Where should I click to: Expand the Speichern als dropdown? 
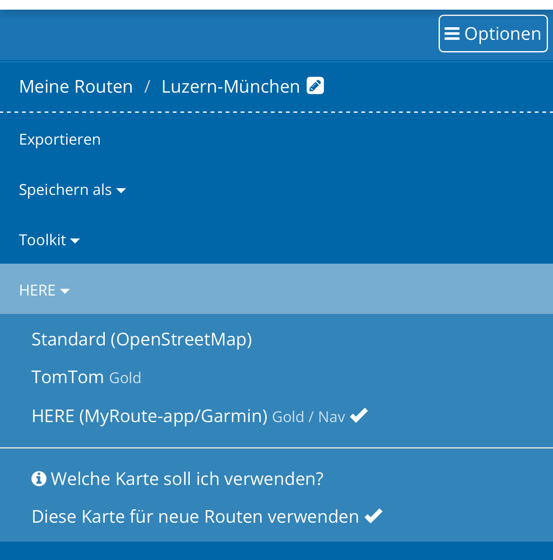pyautogui.click(x=72, y=190)
